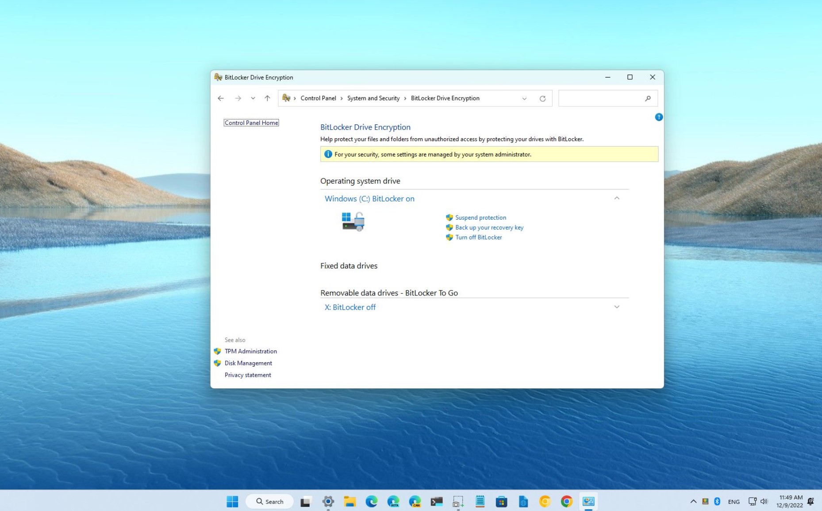The height and width of the screenshot is (511, 822).
Task: Collapse the Windows (C:) BitLocker section
Action: 617,198
